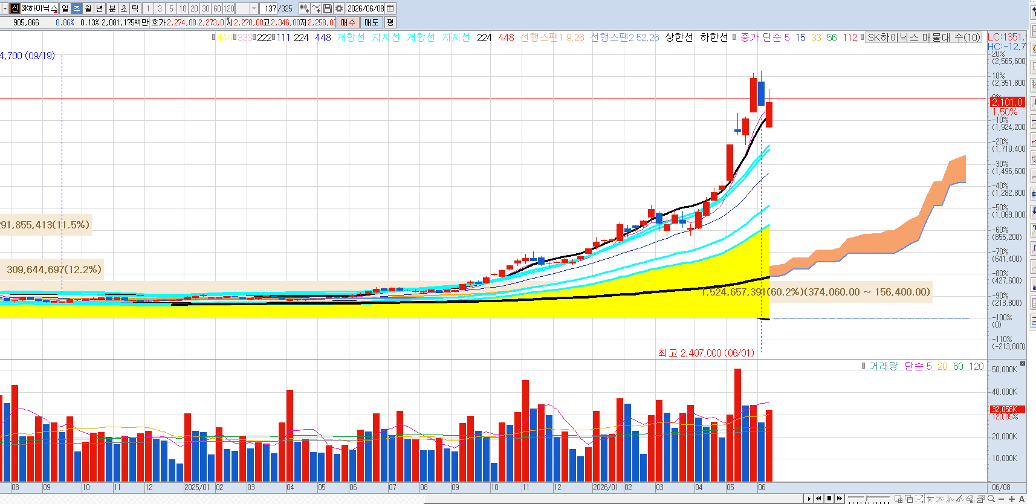Image resolution: width=1036 pixels, height=504 pixels.
Task: Open the calendar picker beside 2026/06/08
Action: (390, 8)
